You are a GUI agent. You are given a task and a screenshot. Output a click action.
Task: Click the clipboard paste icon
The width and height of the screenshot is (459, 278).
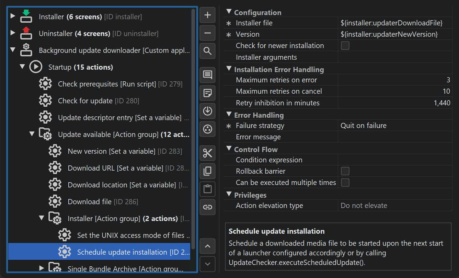[207, 189]
